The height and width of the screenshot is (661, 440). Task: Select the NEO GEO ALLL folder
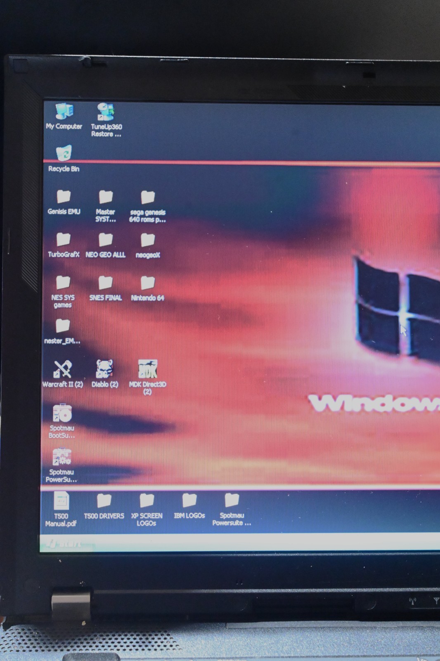pos(106,245)
